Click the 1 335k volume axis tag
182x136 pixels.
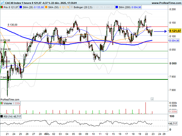pos(173,111)
